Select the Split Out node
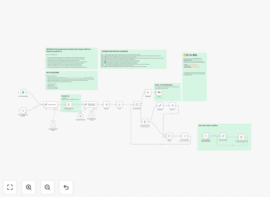Viewport: 270px width, 197px height. [106, 105]
